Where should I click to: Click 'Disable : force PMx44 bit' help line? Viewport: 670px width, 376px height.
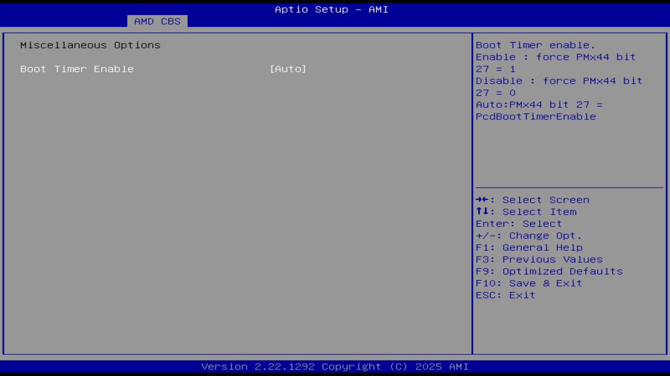(x=559, y=81)
